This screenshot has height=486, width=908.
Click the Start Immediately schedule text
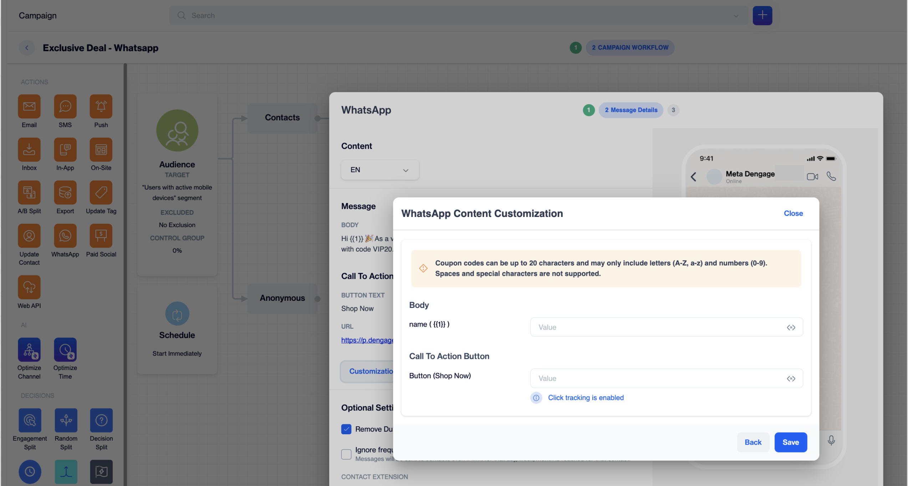pos(177,354)
